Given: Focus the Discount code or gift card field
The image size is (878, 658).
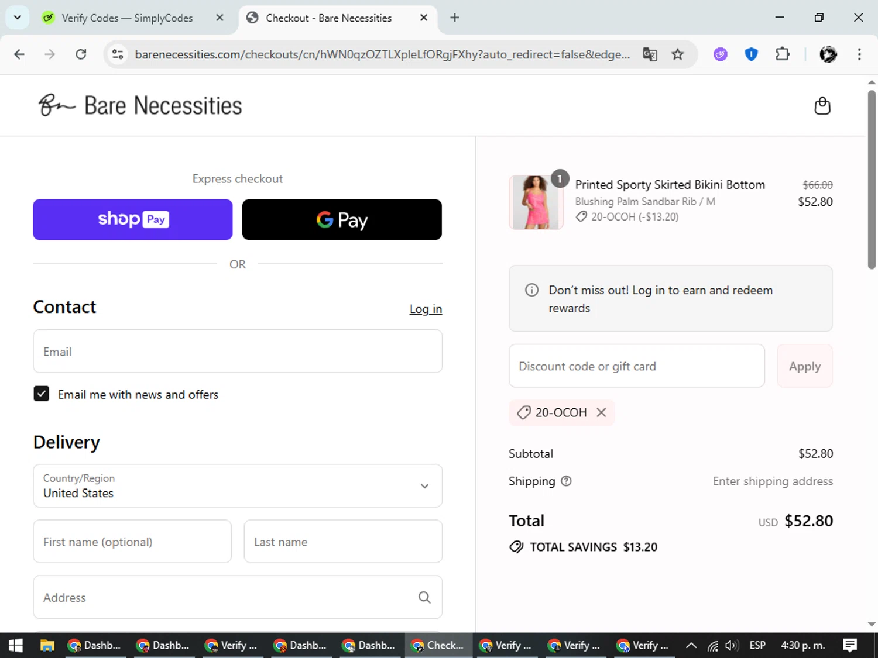Looking at the screenshot, I should (637, 366).
